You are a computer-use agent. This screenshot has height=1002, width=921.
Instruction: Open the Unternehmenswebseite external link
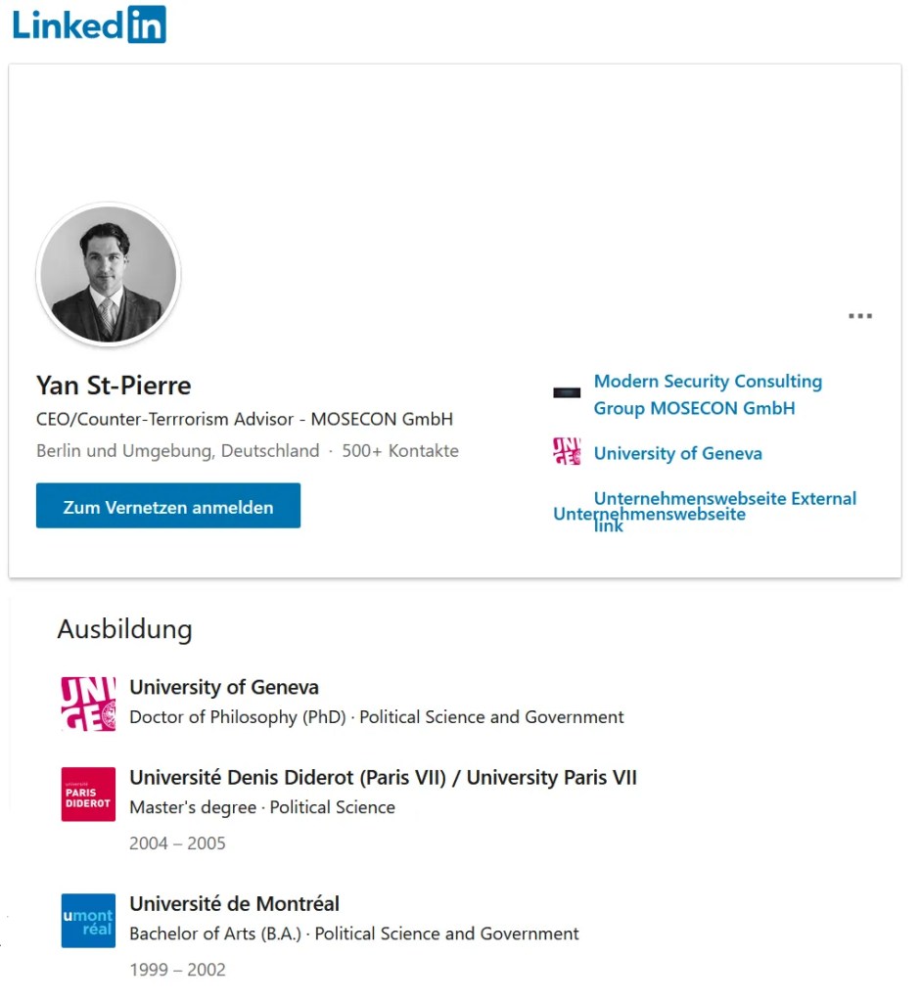tap(724, 499)
